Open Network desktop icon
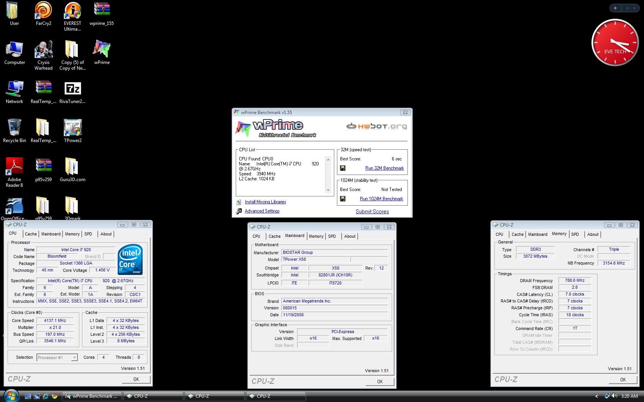The height and width of the screenshot is (402, 644). pos(14,92)
